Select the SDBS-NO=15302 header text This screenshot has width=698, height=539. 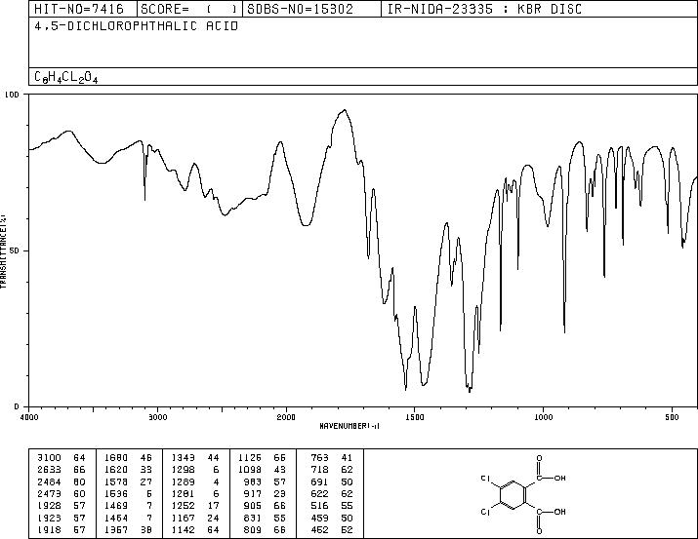click(x=300, y=9)
